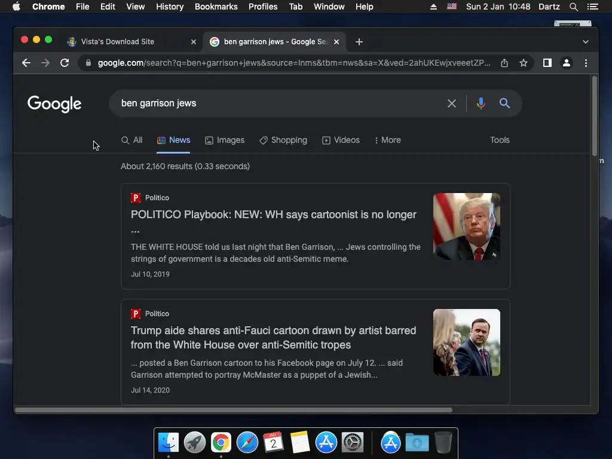Open Spotlight search in the menu bar

point(573,7)
